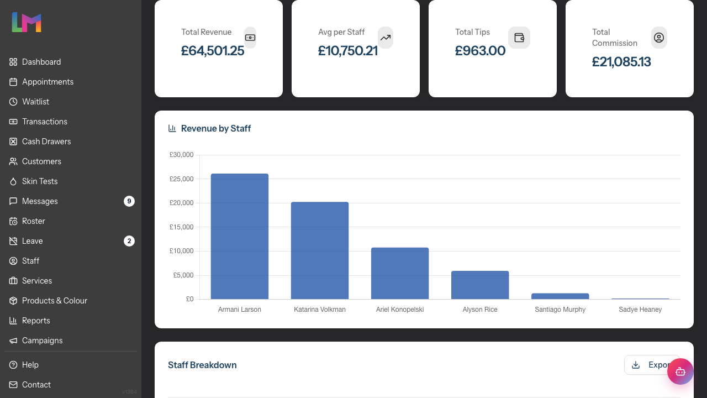This screenshot has width=707, height=398.
Task: Click the Total Commission user icon
Action: point(659,38)
